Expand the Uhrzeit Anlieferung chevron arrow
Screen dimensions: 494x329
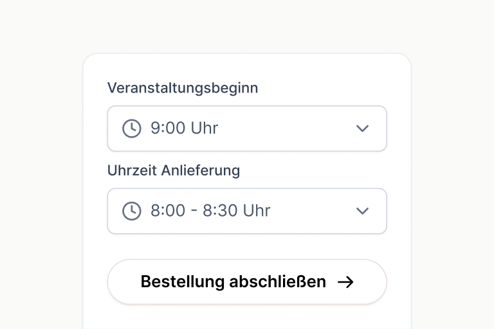pyautogui.click(x=363, y=211)
